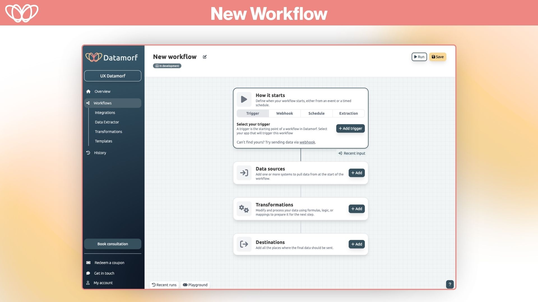Image resolution: width=538 pixels, height=302 pixels.
Task: Expand the Recent input section
Action: tap(351, 153)
